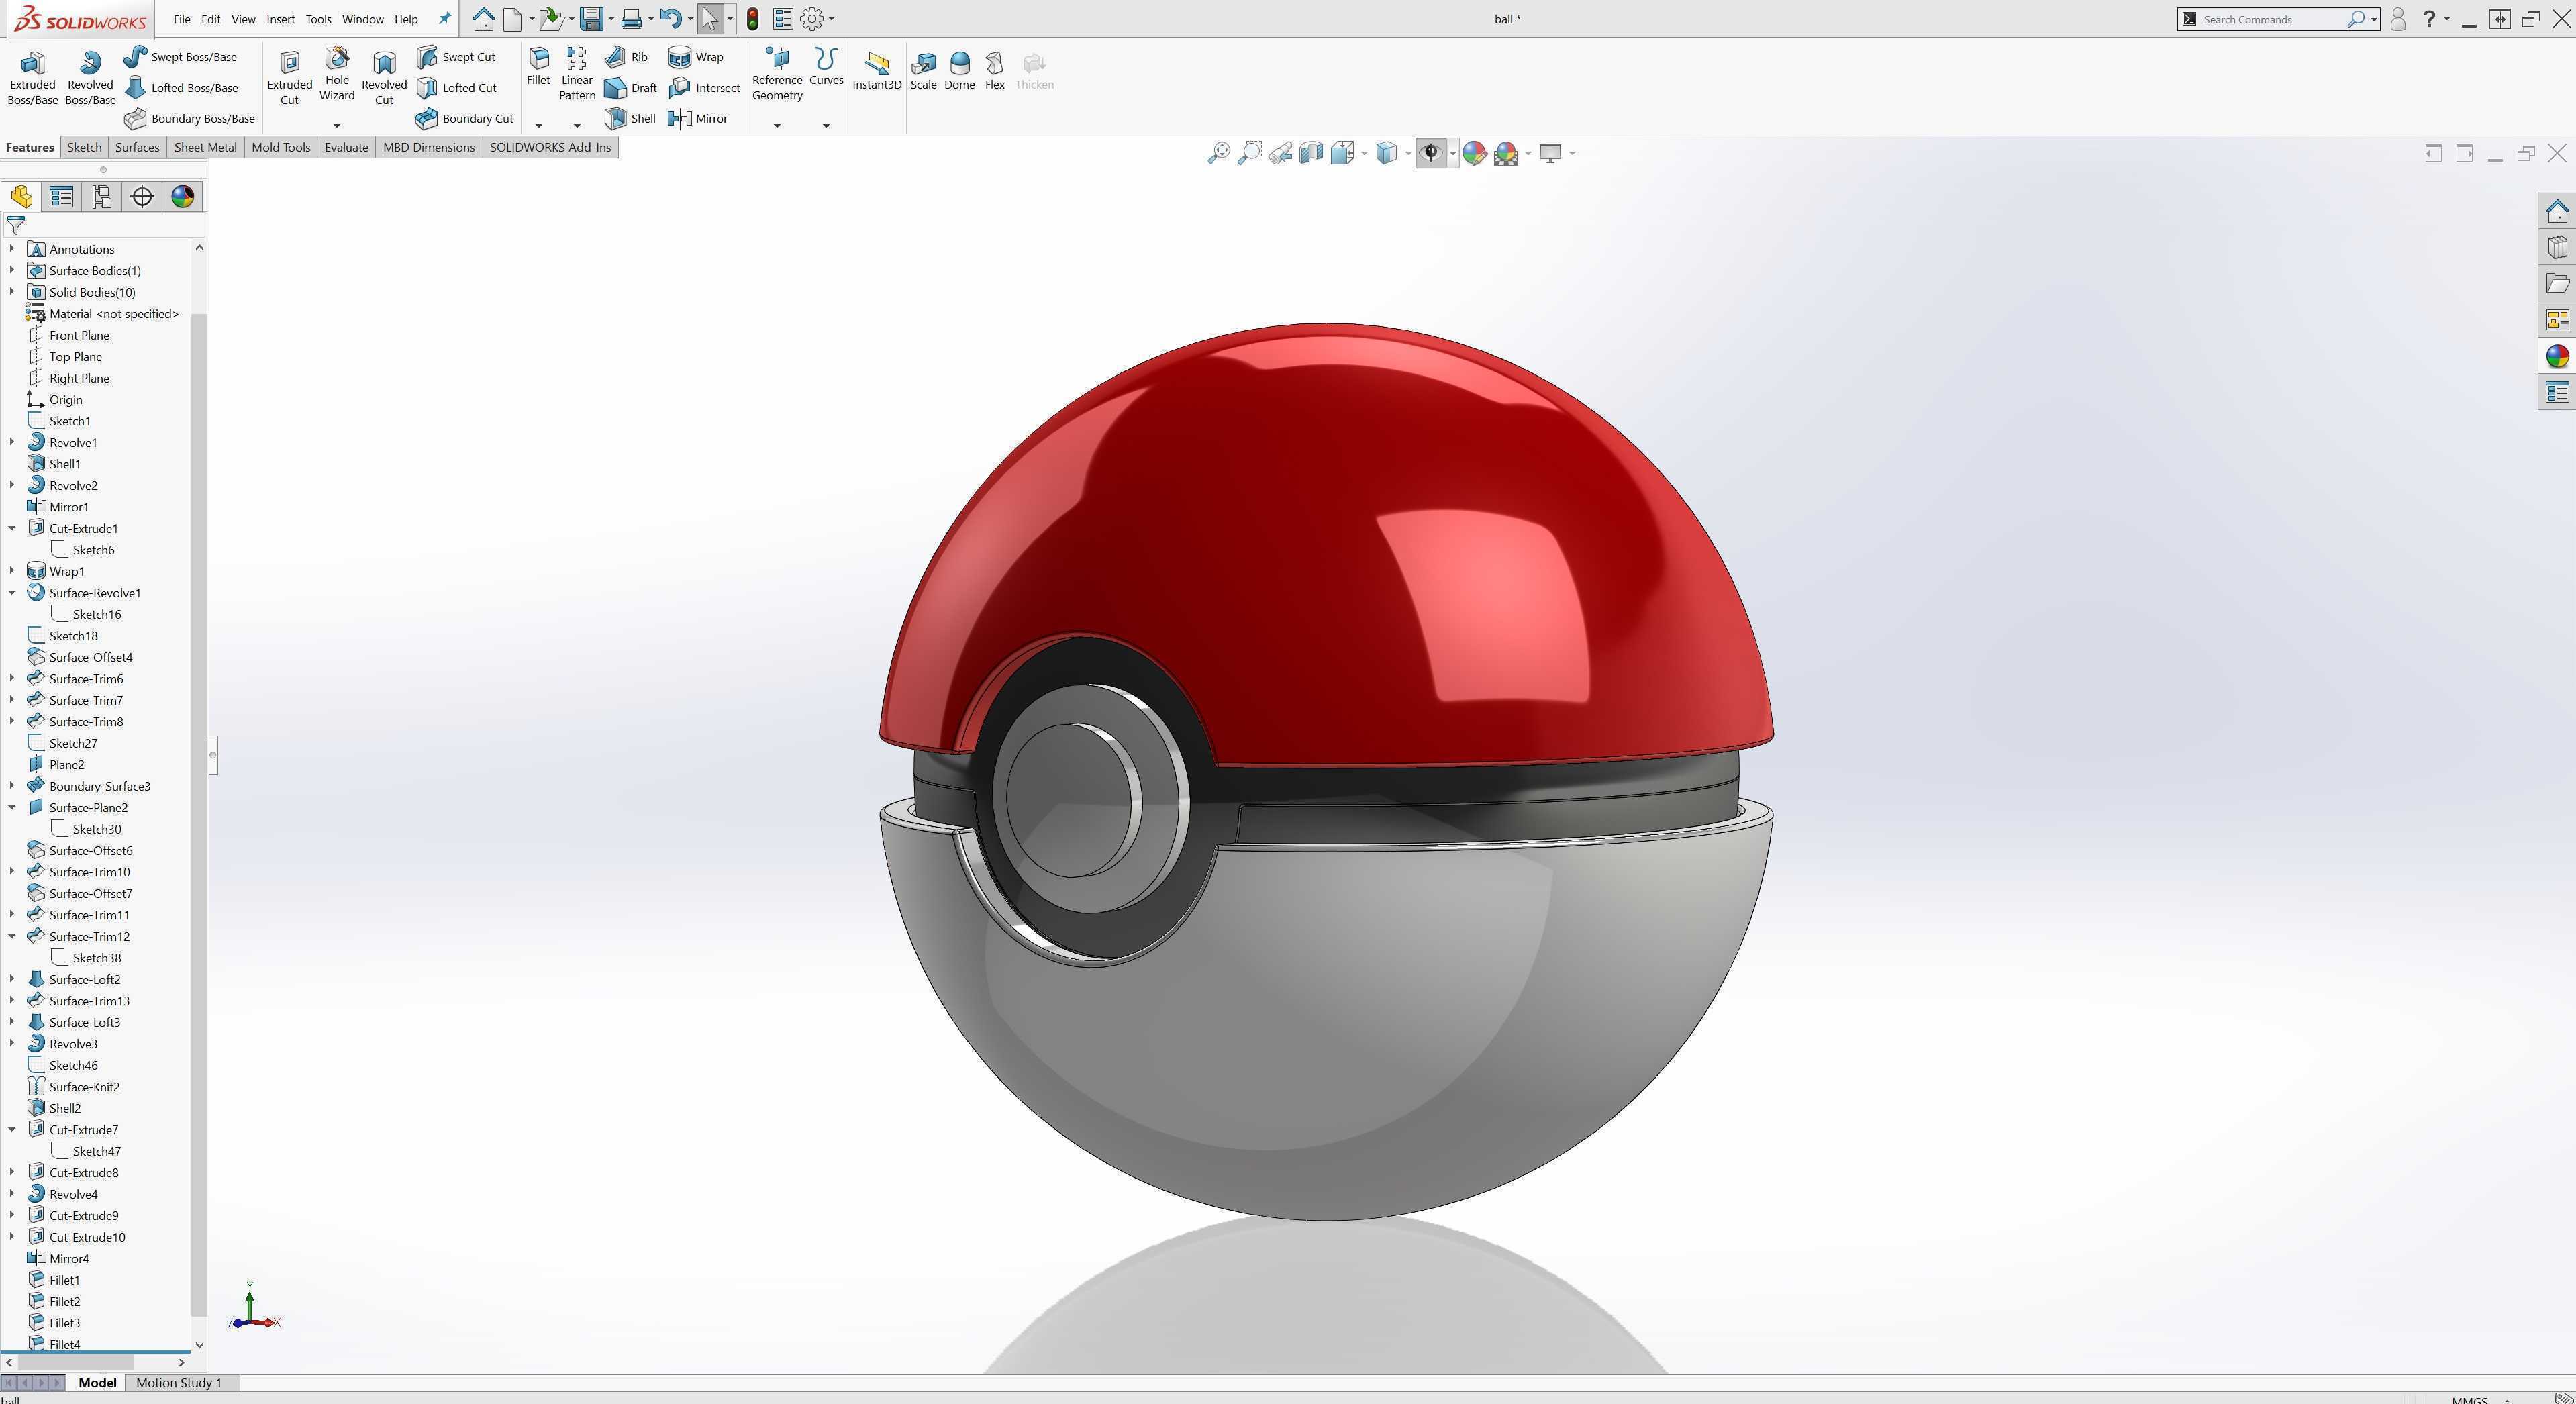2576x1404 pixels.
Task: Open the Curves dropdown arrow
Action: [826, 125]
